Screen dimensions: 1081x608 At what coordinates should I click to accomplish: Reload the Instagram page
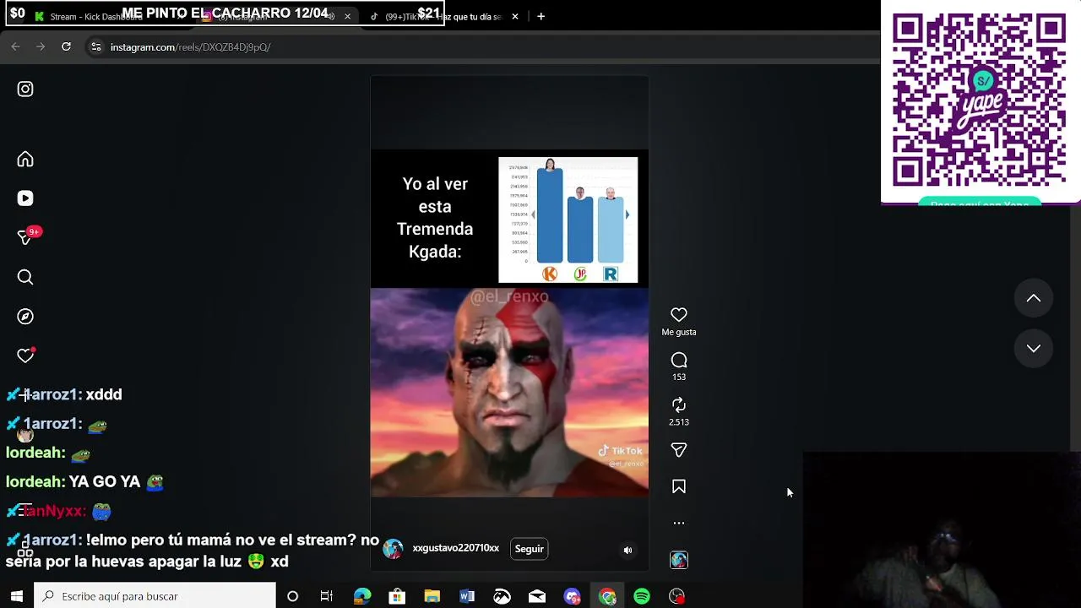(66, 46)
